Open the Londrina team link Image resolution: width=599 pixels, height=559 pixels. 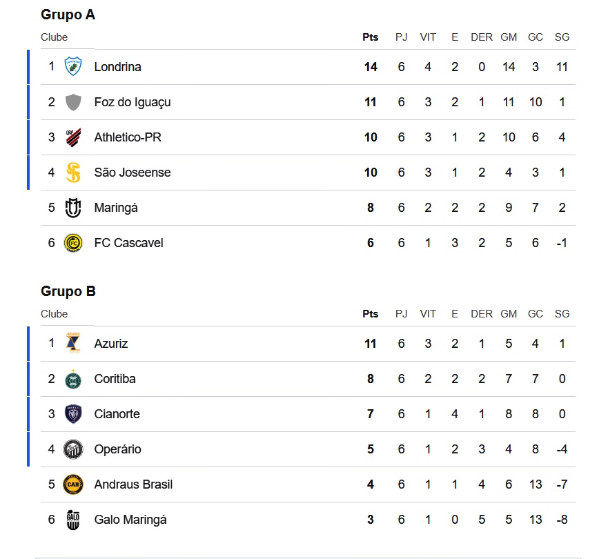117,67
